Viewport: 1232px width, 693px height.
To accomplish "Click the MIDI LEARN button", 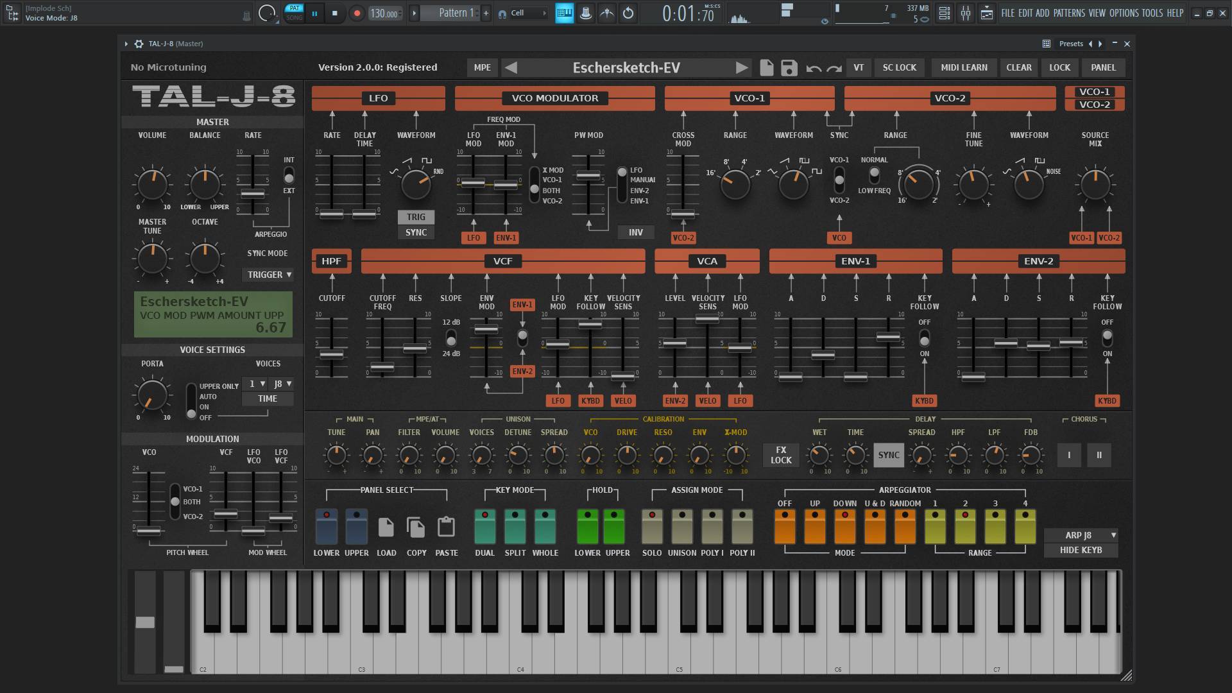I will coord(964,67).
